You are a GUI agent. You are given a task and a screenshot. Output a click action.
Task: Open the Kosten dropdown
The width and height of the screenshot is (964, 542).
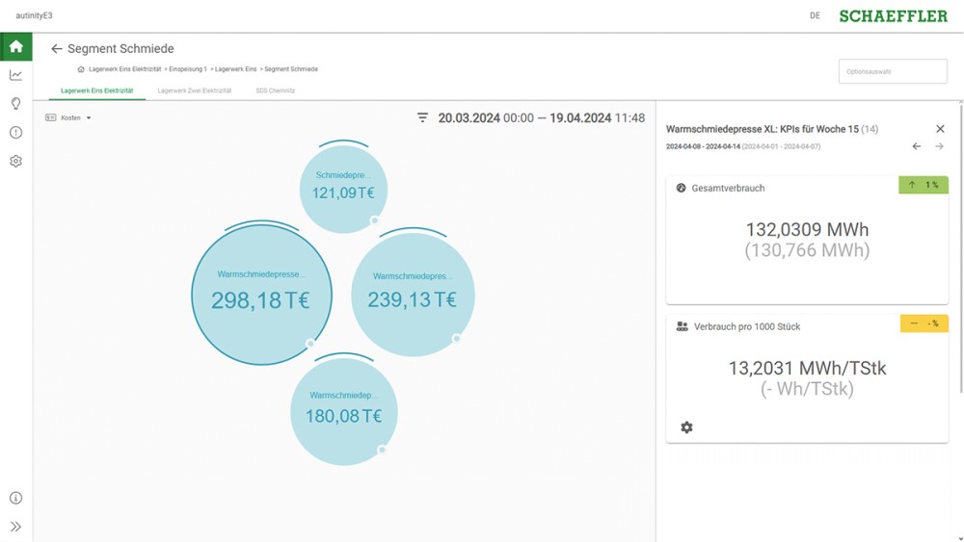pos(68,117)
